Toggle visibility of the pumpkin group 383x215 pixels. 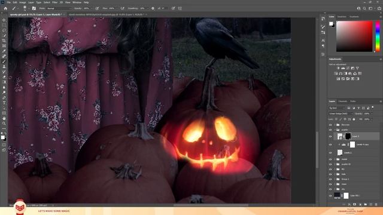(330, 130)
